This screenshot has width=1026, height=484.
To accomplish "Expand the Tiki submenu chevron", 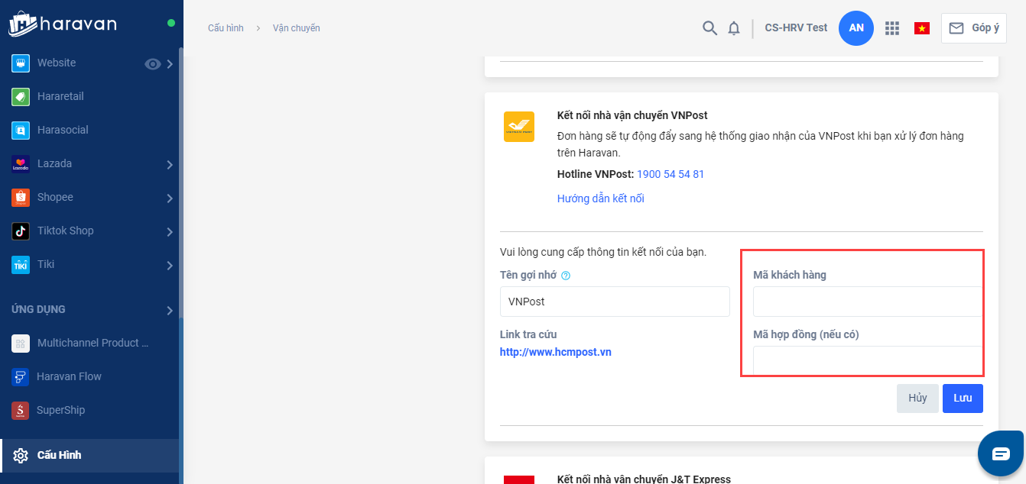I will pyautogui.click(x=170, y=266).
